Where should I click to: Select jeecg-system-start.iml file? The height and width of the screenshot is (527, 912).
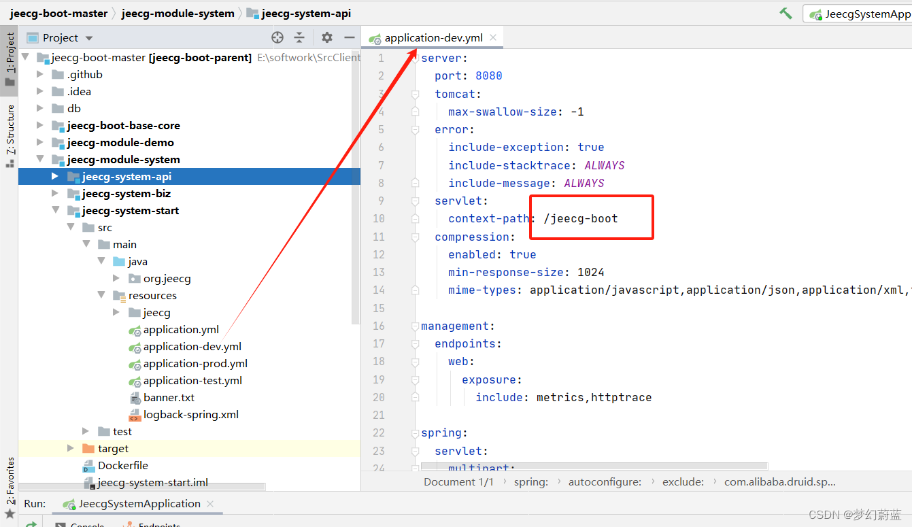[152, 482]
